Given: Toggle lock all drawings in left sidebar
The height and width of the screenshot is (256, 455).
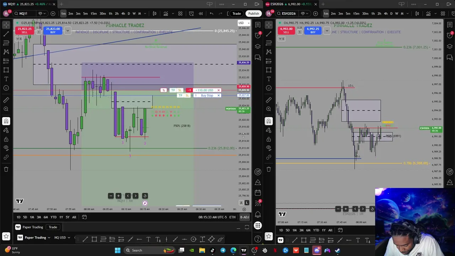Looking at the screenshot, I should pos(6,139).
